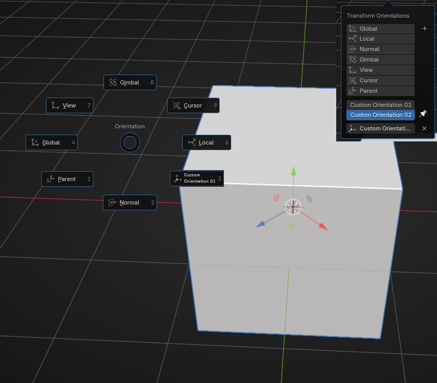Choose Parent in the Orientation pie menu

[67, 179]
